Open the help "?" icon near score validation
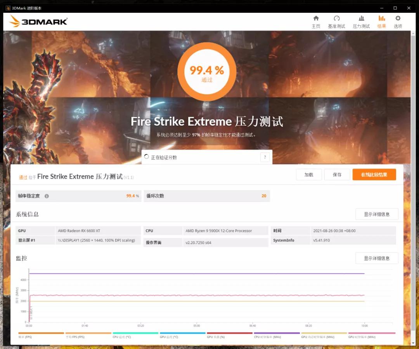The height and width of the screenshot is (349, 419). coord(265,157)
